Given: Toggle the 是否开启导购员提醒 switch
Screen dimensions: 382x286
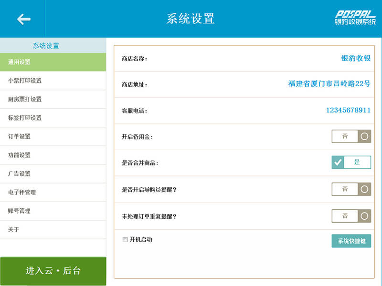Looking at the screenshot, I should (351, 189).
